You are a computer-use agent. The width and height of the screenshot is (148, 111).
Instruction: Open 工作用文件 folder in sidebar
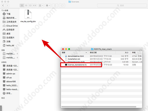[x=9, y=22]
